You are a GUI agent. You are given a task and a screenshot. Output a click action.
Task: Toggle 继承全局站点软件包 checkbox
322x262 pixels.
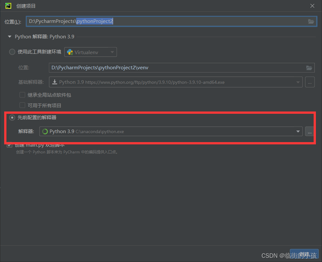[22, 95]
